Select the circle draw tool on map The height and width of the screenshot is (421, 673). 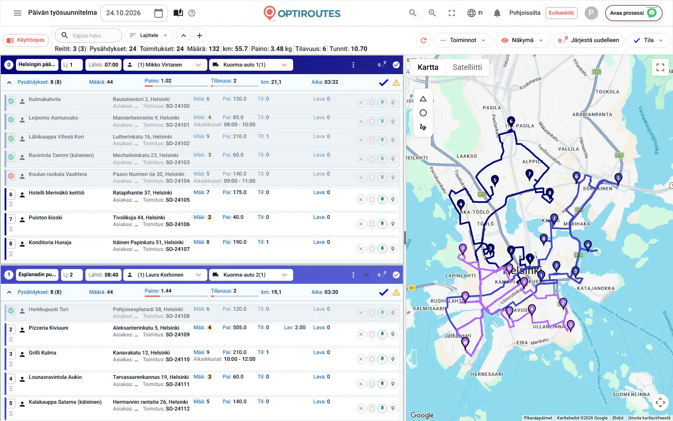click(x=423, y=113)
